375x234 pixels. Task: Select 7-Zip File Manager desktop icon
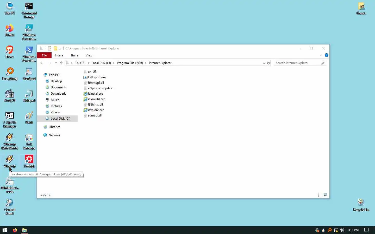10,120
